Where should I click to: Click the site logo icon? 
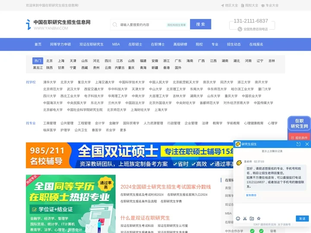tap(29, 25)
